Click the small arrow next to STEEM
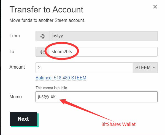The height and width of the screenshot is (135, 165). point(154,68)
